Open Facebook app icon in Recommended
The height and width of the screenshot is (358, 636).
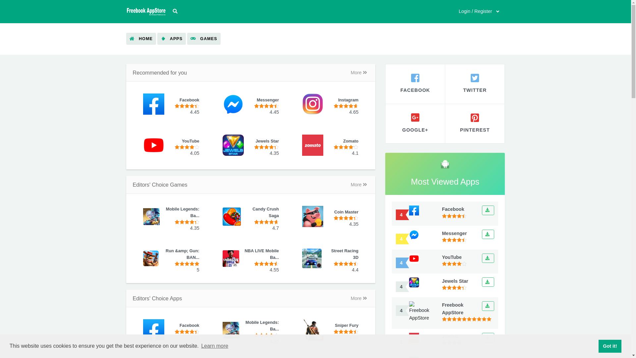(154, 104)
